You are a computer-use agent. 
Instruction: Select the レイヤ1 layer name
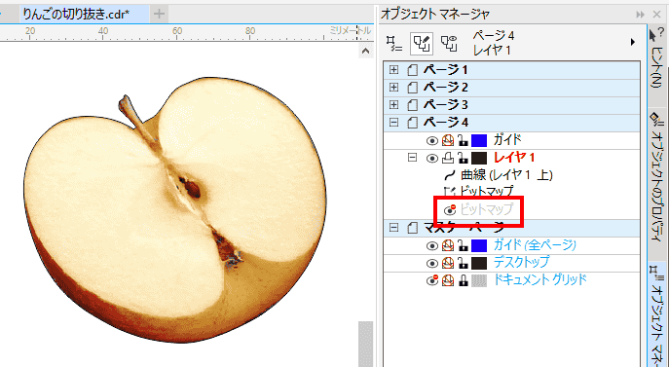pyautogui.click(x=514, y=158)
